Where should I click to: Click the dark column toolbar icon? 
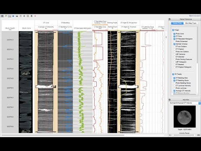[x=31, y=16]
